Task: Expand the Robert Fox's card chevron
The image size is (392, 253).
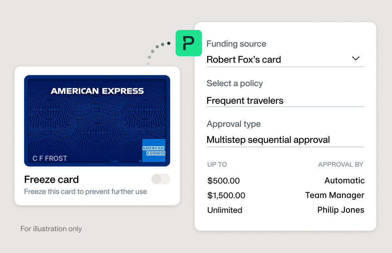Action: pos(356,58)
